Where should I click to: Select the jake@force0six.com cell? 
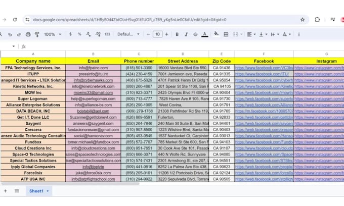pos(93,173)
